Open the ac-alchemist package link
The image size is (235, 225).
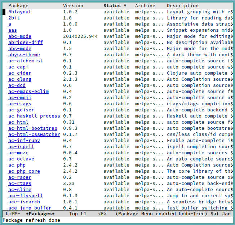[x=26, y=61]
